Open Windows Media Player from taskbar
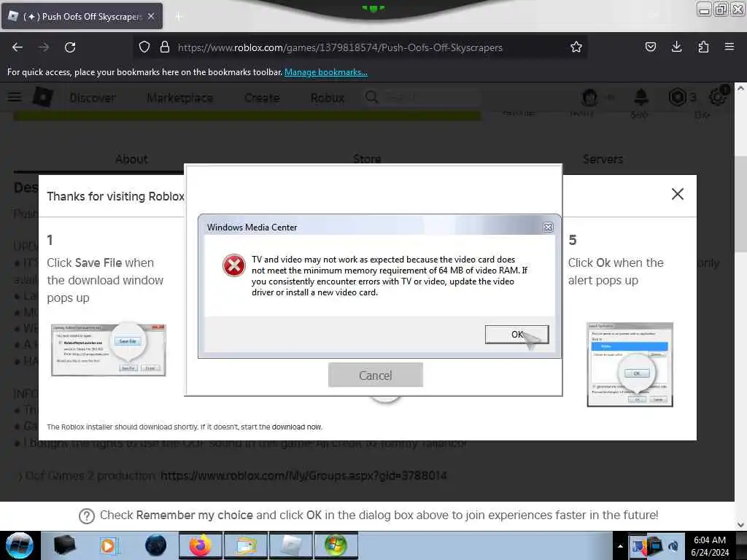This screenshot has height=560, width=747. pyautogui.click(x=109, y=545)
